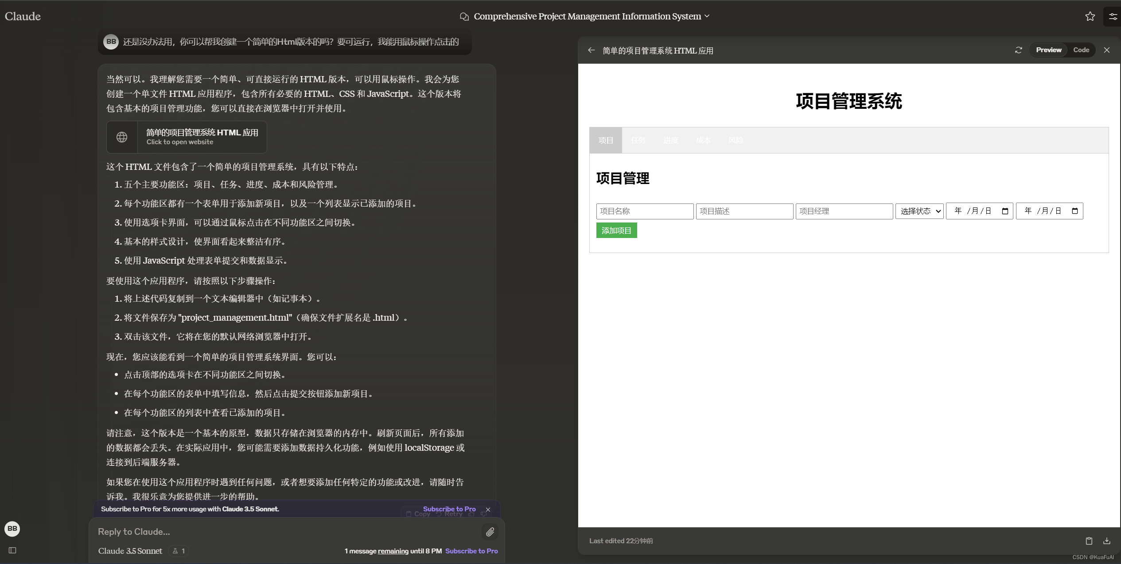Attach a file with paperclip icon
This screenshot has height=564, width=1121.
490,532
